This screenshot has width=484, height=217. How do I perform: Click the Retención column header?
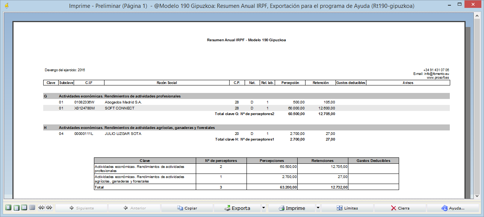tap(321, 82)
